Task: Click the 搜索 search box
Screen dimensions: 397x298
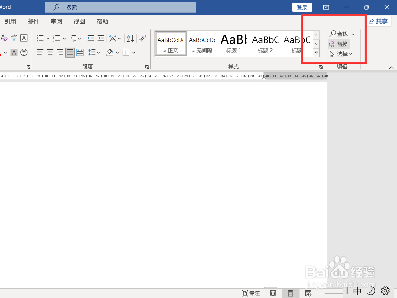Action: [x=120, y=7]
